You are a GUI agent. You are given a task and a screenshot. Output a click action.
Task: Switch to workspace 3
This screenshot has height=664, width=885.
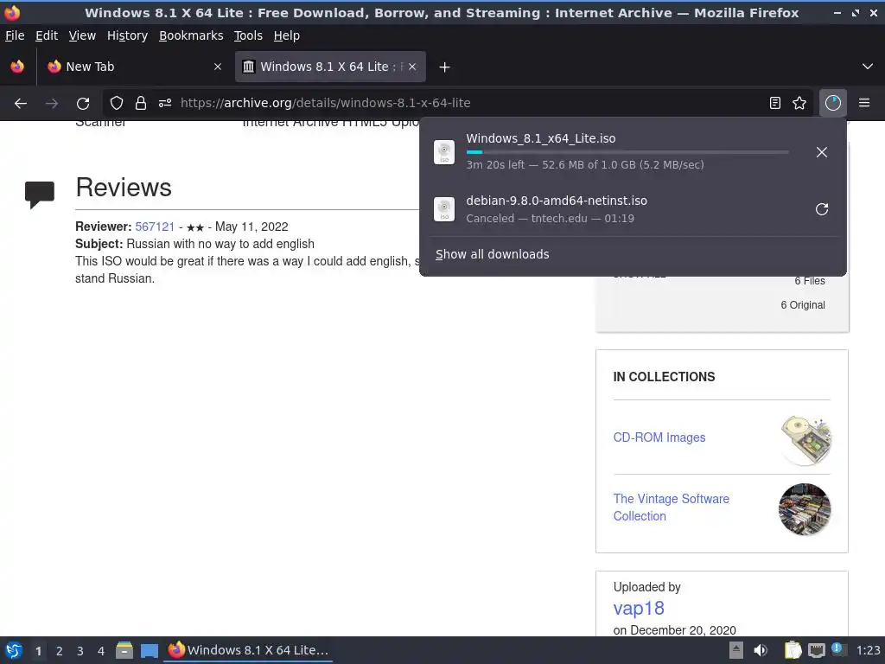point(80,651)
